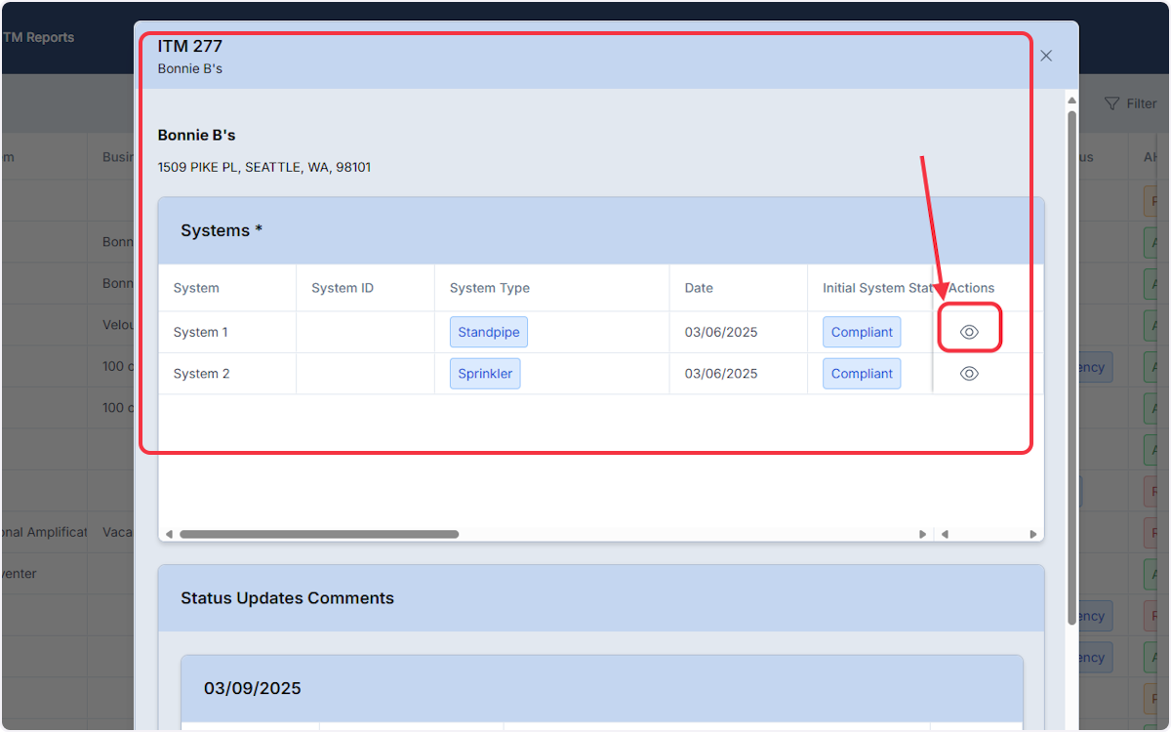Screen dimensions: 1171x732
Task: Click the Date column header
Action: tap(699, 288)
